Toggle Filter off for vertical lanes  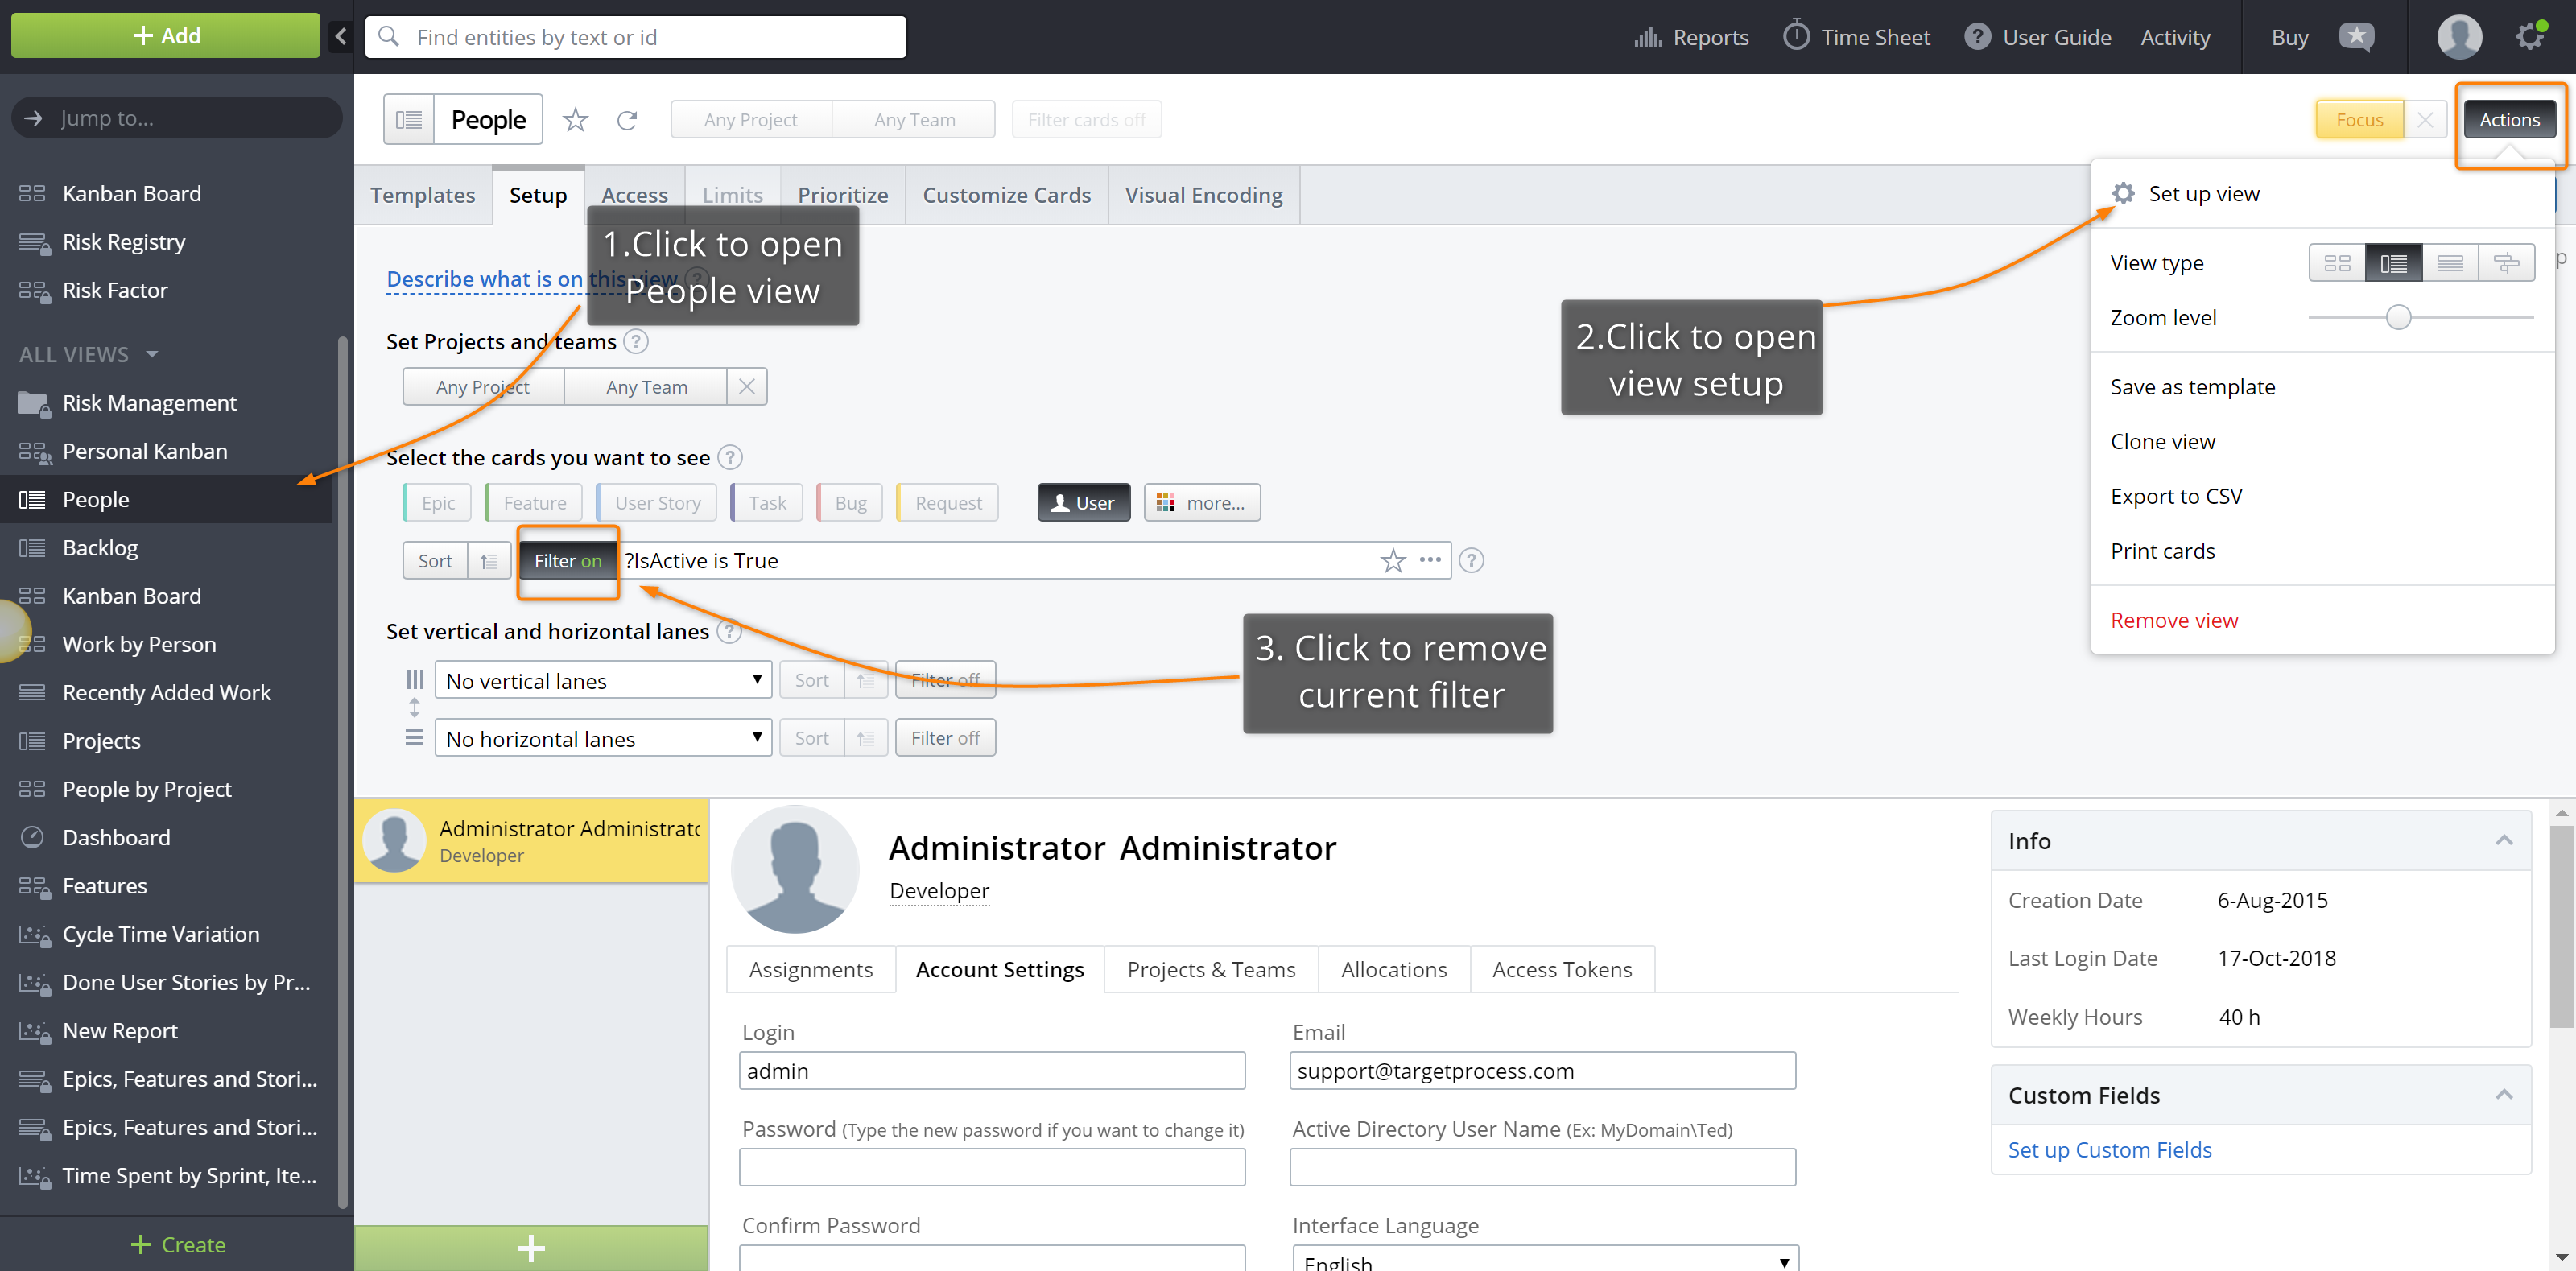tap(944, 679)
